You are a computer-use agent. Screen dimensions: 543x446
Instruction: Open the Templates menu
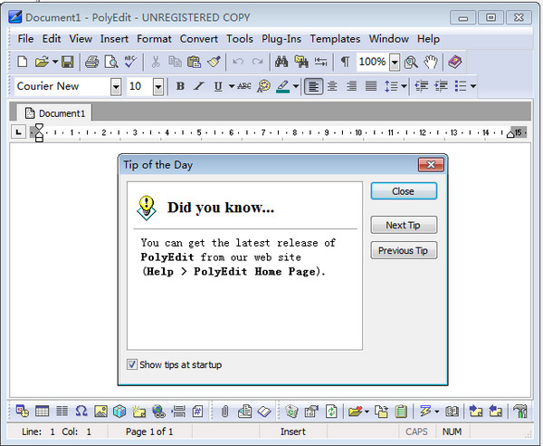pyautogui.click(x=335, y=38)
